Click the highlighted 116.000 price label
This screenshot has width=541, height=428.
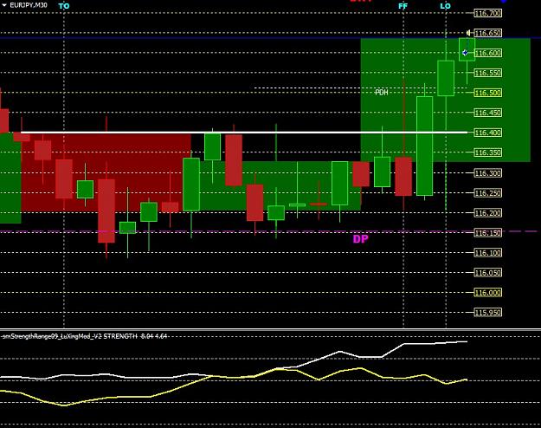488,293
